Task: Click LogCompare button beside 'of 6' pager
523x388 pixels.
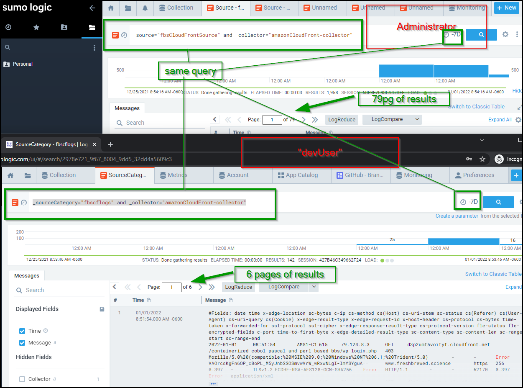Action: pyautogui.click(x=284, y=287)
